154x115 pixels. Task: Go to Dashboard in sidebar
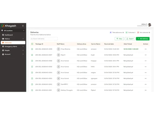[x=13, y=35]
